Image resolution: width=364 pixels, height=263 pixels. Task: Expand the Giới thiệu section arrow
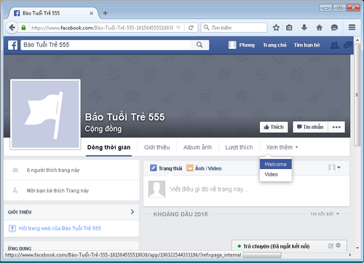coord(132,212)
